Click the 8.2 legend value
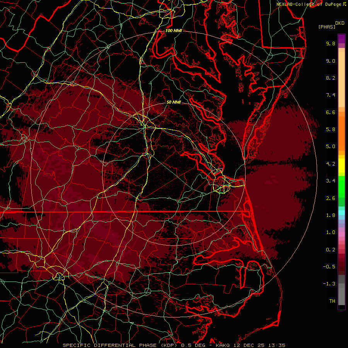The height and width of the screenshot is (348, 348). click(331, 78)
